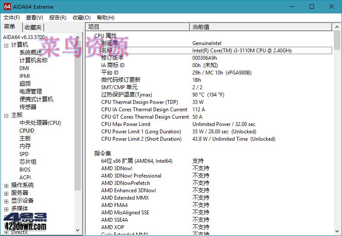Select the AMD MisAligned SSE row
The image size is (342, 236).
pyautogui.click(x=216, y=212)
